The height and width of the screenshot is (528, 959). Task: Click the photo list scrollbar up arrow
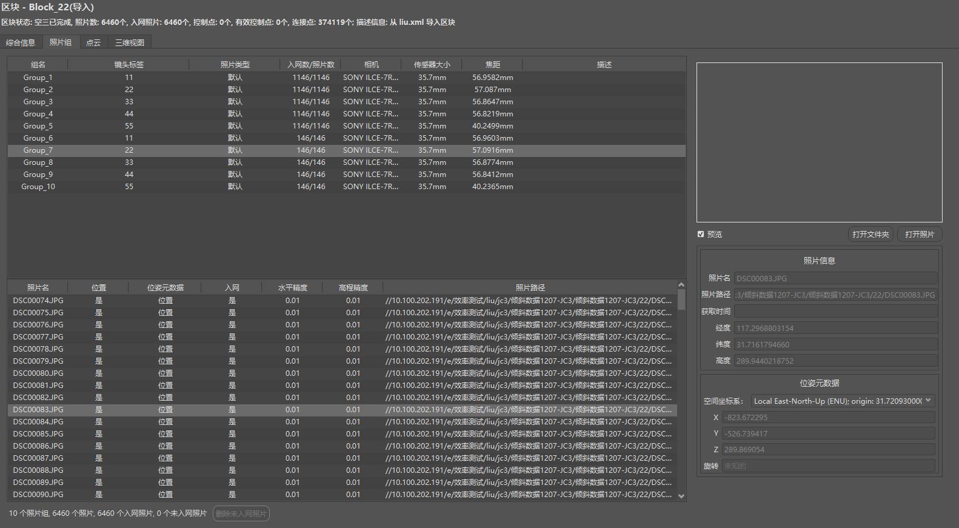pyautogui.click(x=681, y=284)
